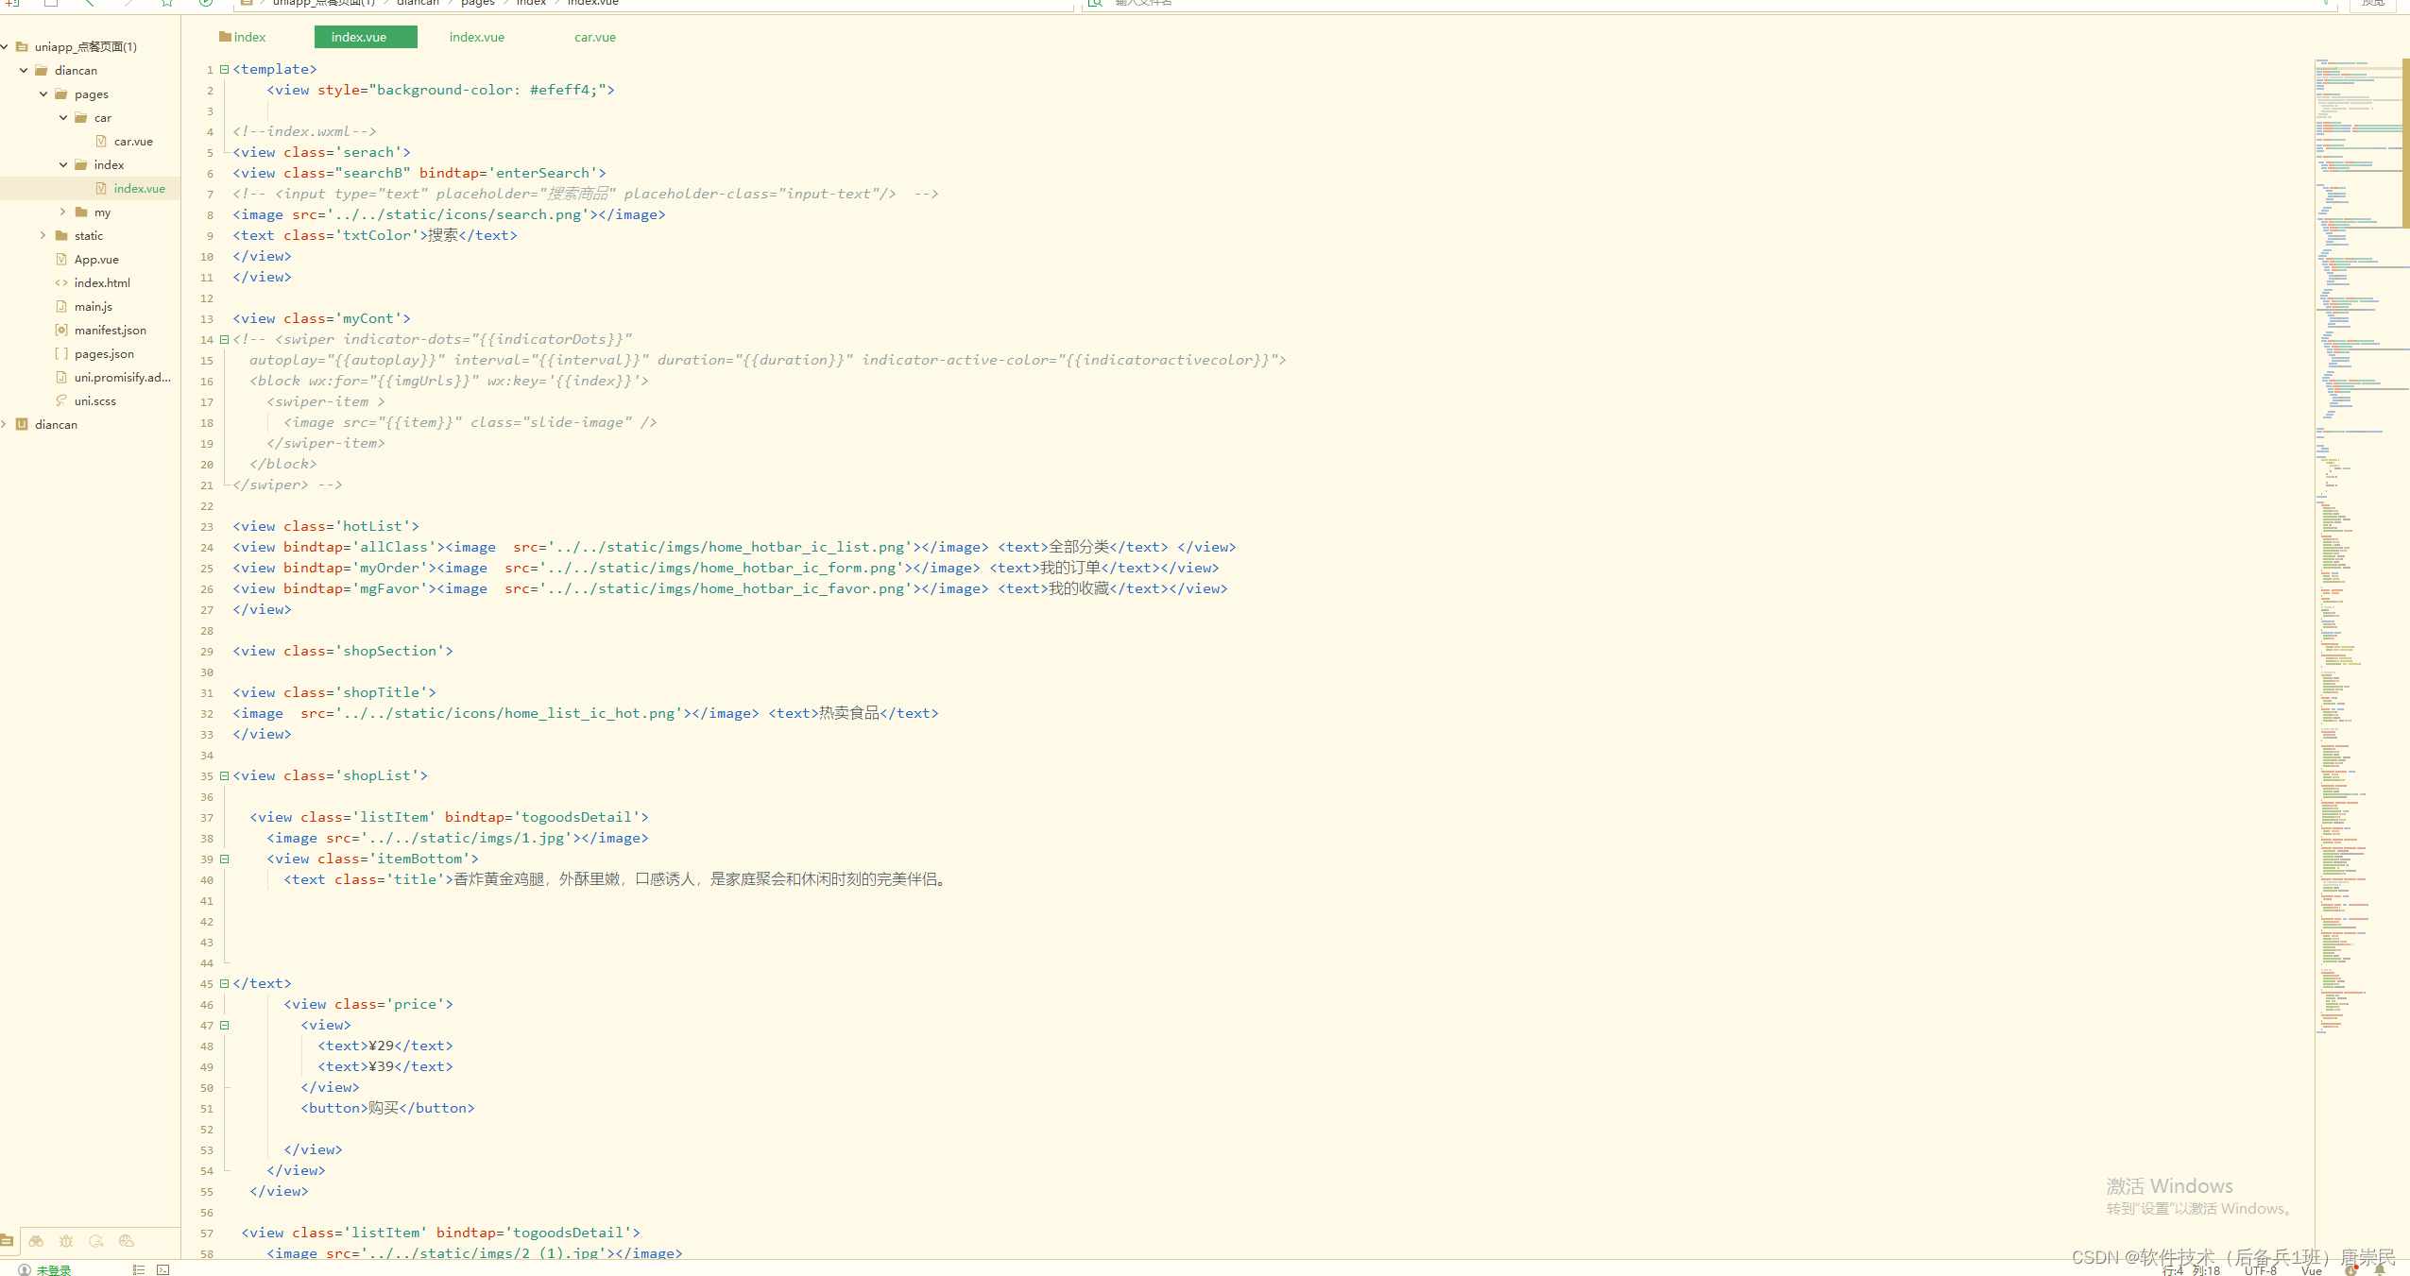
Task: Open App.vue from project tree
Action: 96,259
